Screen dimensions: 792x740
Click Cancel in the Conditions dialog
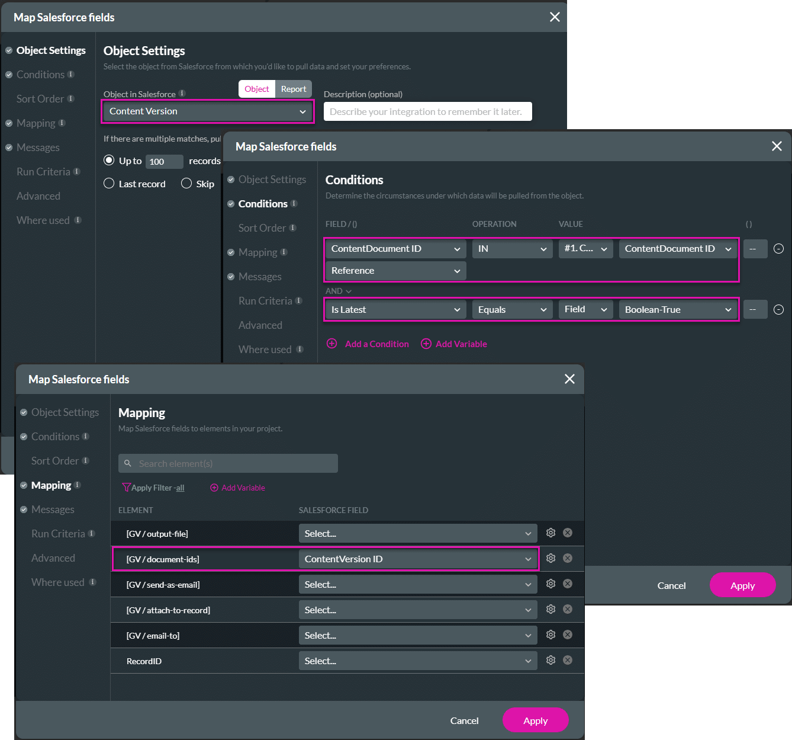[x=671, y=585]
